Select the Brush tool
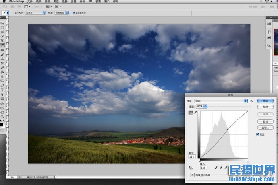This screenshot has width=278, height=185. (2, 55)
